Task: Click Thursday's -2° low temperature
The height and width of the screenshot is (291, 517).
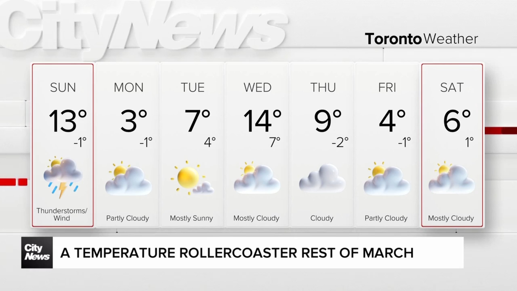Action: [340, 142]
